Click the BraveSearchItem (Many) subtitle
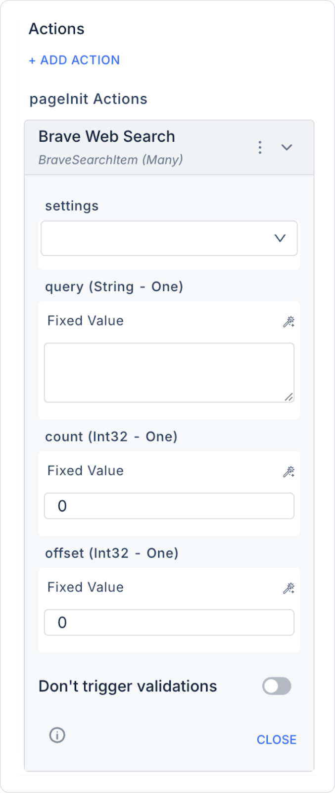This screenshot has width=335, height=793. [110, 160]
